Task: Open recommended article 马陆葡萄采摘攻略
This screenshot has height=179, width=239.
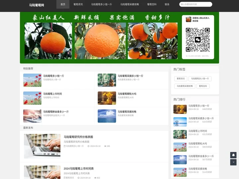Action: 127,112
